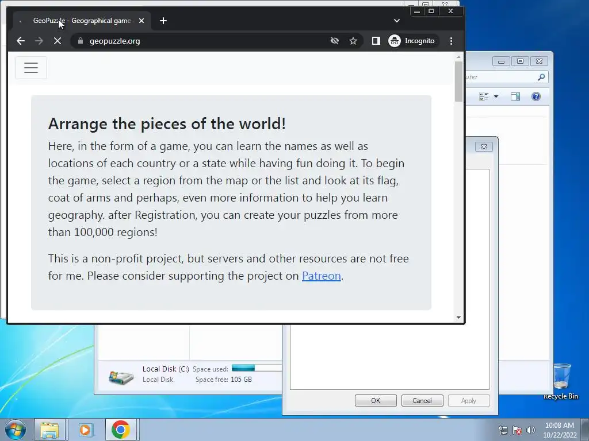This screenshot has width=589, height=441.
Task: Stop loading the page
Action: (58, 41)
